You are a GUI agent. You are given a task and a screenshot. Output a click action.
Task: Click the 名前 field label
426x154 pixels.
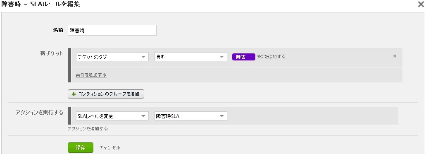tap(58, 30)
